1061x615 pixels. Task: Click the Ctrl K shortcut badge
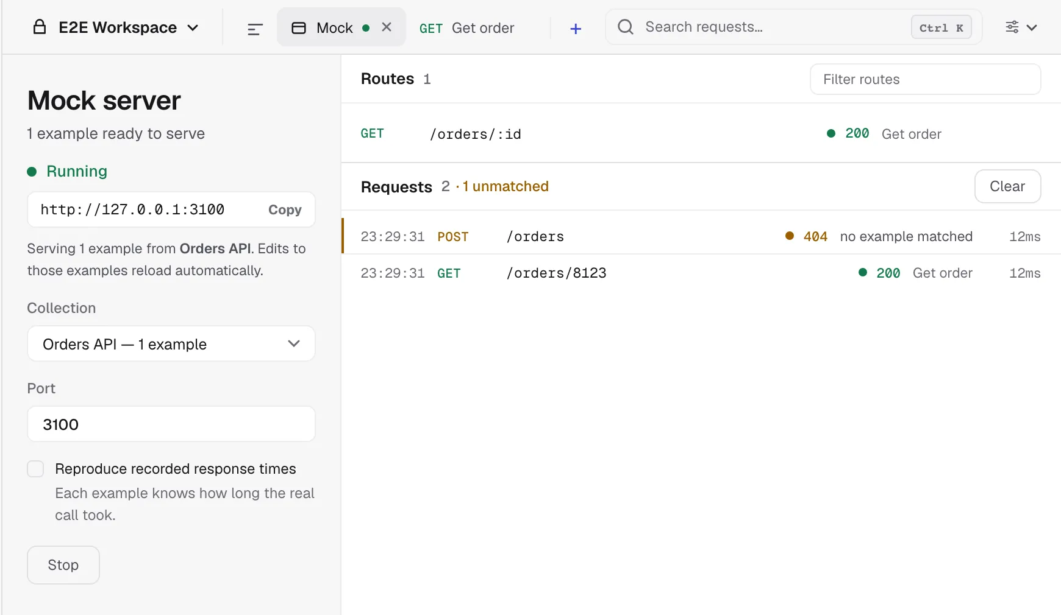coord(941,27)
